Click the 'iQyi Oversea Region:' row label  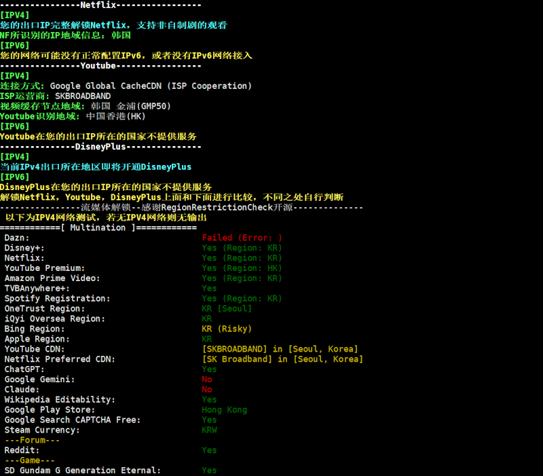point(55,318)
